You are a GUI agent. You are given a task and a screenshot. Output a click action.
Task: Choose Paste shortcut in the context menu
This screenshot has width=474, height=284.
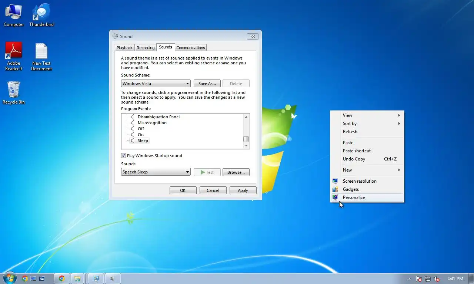coord(367,151)
